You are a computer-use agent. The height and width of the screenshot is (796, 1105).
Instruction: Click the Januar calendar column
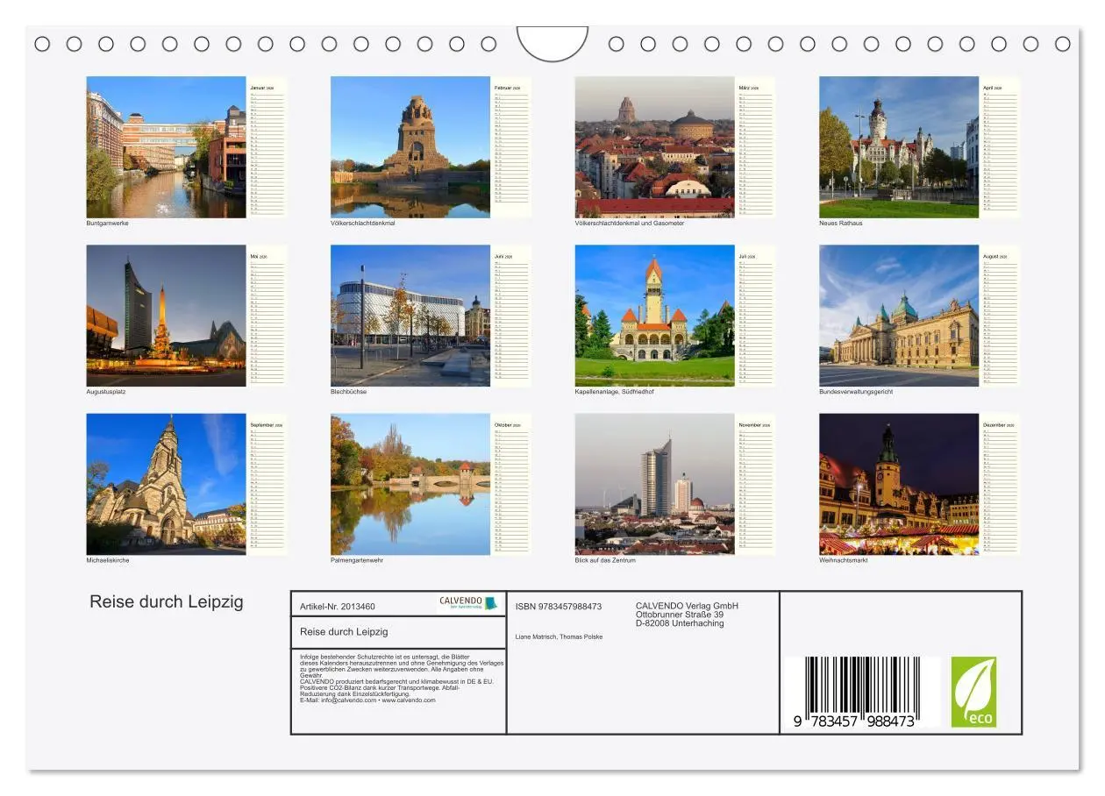(267, 147)
